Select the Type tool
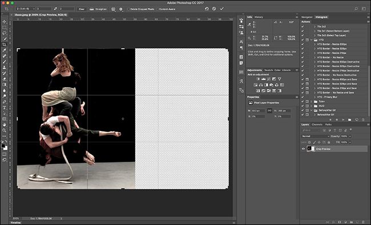The image size is (371, 225). (x=4, y=108)
